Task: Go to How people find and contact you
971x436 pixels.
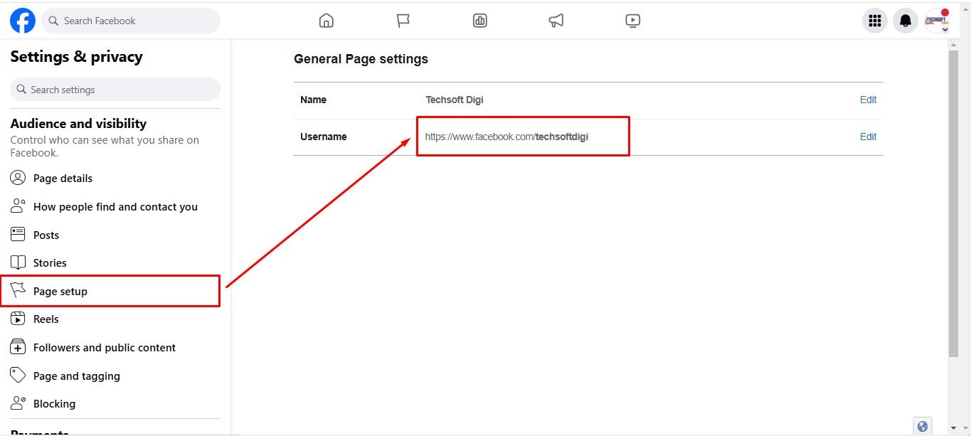Action: (x=115, y=207)
